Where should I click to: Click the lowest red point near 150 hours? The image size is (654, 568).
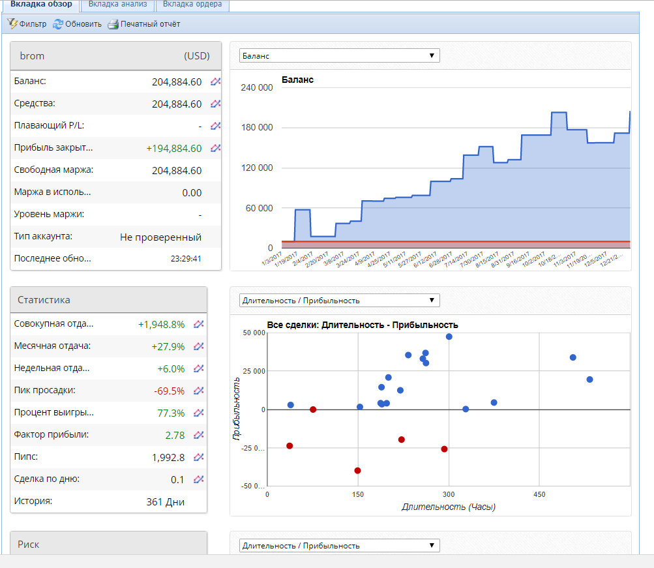coord(357,470)
